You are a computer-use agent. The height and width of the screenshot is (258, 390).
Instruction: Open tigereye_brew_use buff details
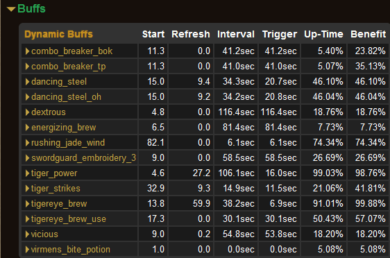[x=69, y=219]
